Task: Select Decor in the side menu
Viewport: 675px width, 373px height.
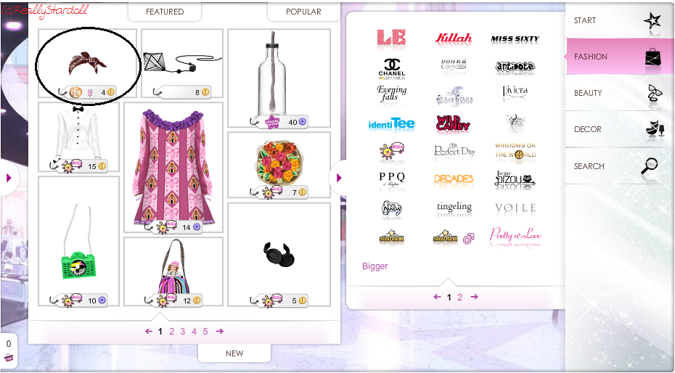Action: click(620, 129)
